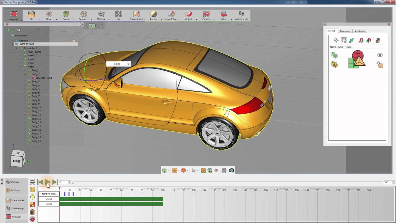The width and height of the screenshot is (396, 223).
Task: Open Walkthrough in the top toolbar
Action: click(241, 15)
